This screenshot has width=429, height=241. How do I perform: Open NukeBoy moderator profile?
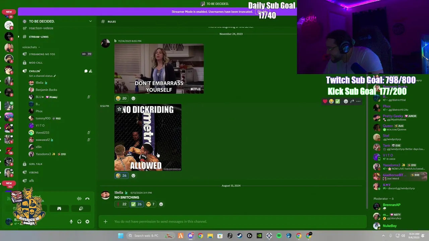400,226
